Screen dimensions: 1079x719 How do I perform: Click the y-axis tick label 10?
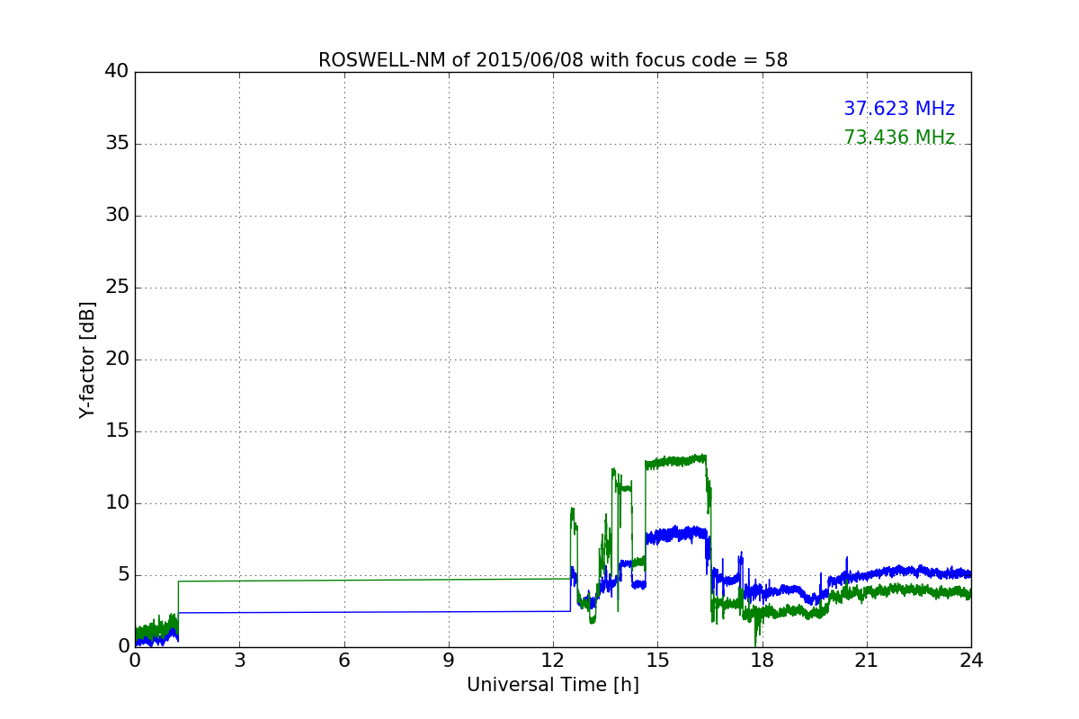pos(116,503)
